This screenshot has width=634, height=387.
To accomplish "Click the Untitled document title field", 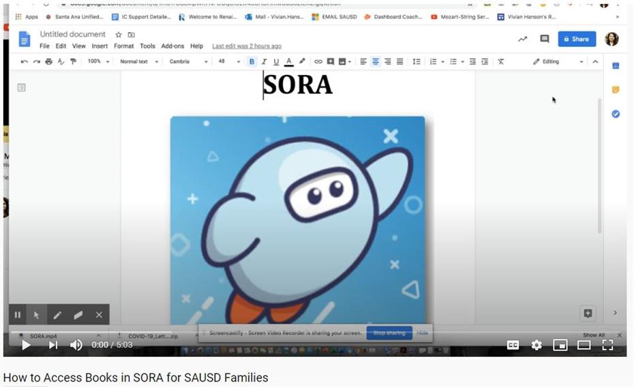I will point(72,34).
